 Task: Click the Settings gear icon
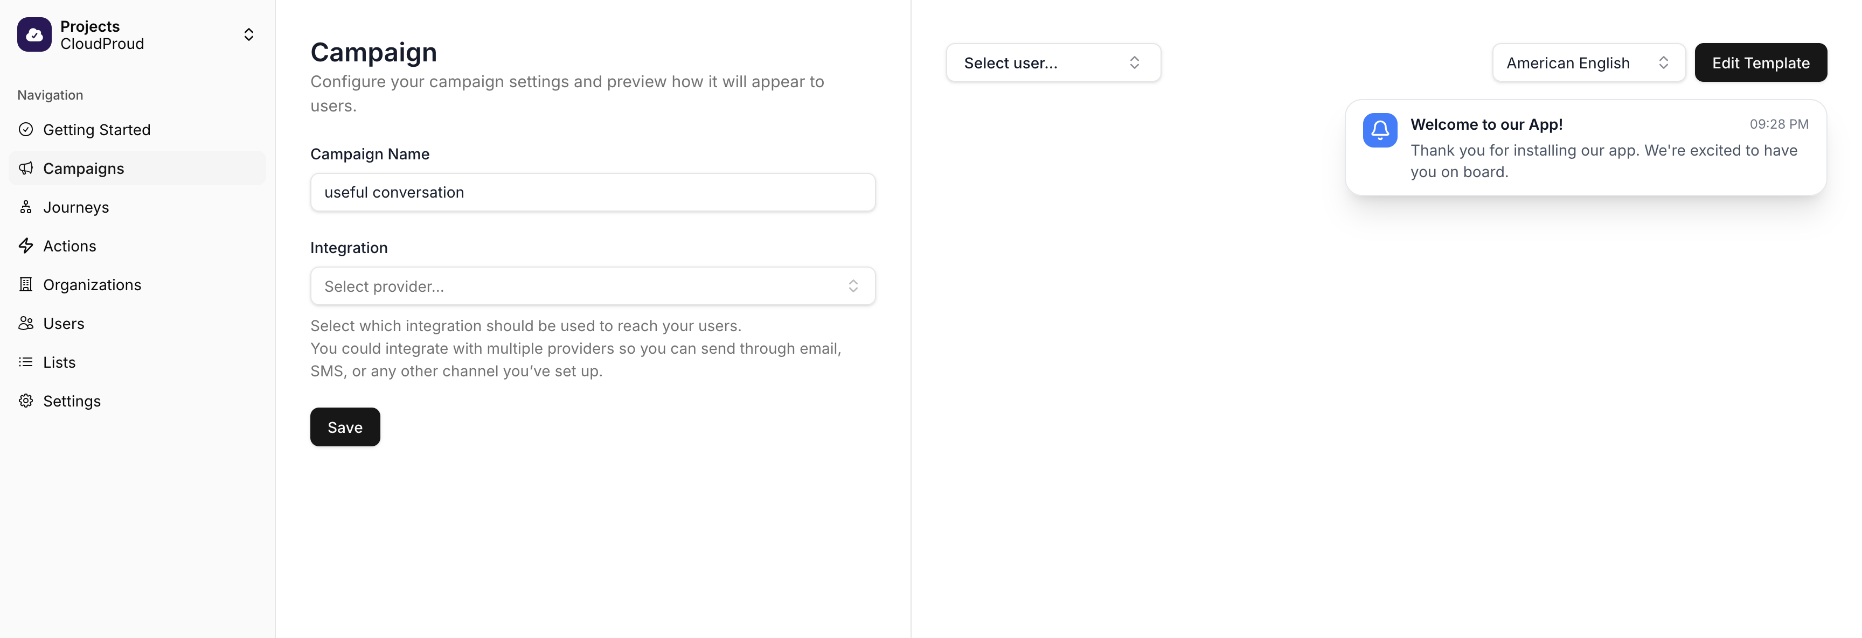click(26, 401)
